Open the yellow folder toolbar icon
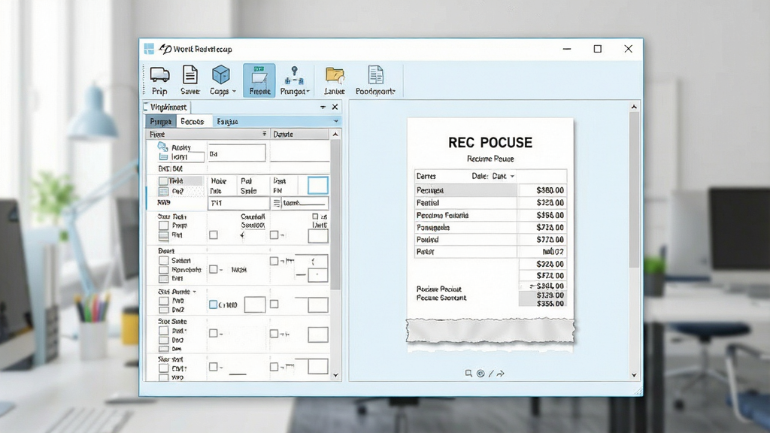 [x=335, y=76]
